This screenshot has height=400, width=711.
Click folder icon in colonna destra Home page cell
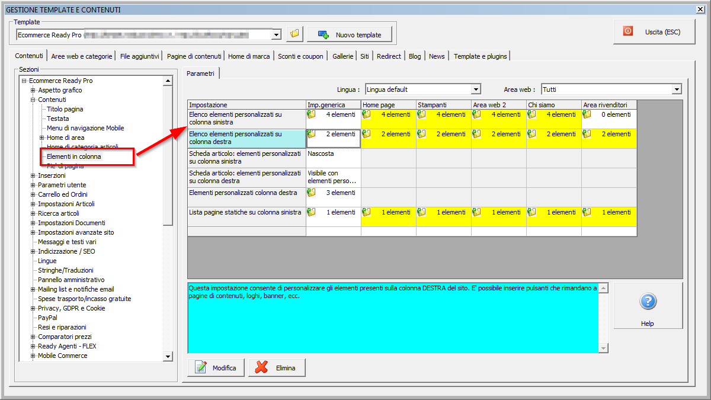tap(367, 134)
